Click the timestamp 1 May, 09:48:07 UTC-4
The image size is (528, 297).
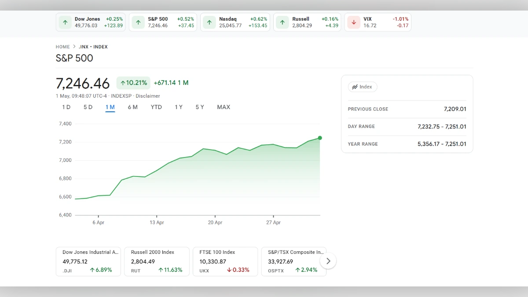(81, 96)
